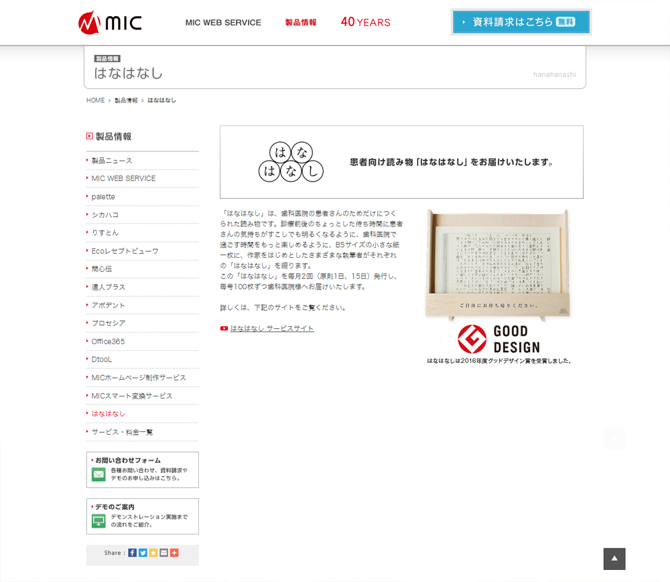Open 問心伝 in sidebar

102,269
